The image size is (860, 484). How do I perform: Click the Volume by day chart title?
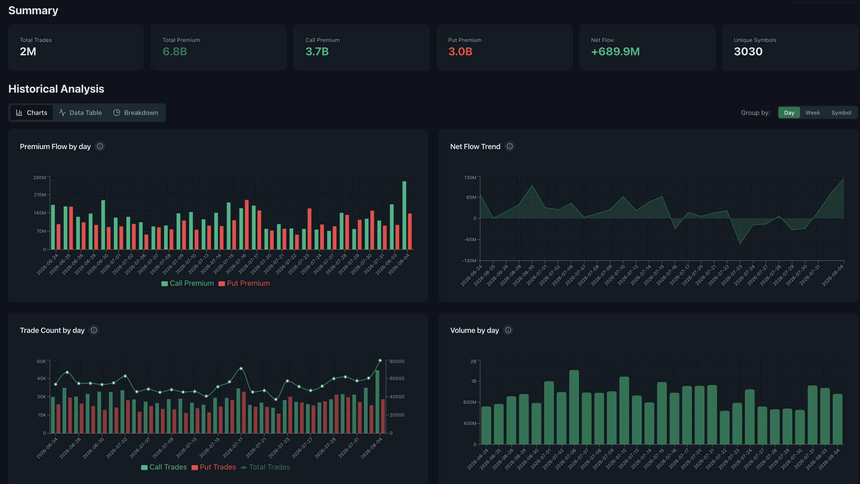[x=474, y=330]
